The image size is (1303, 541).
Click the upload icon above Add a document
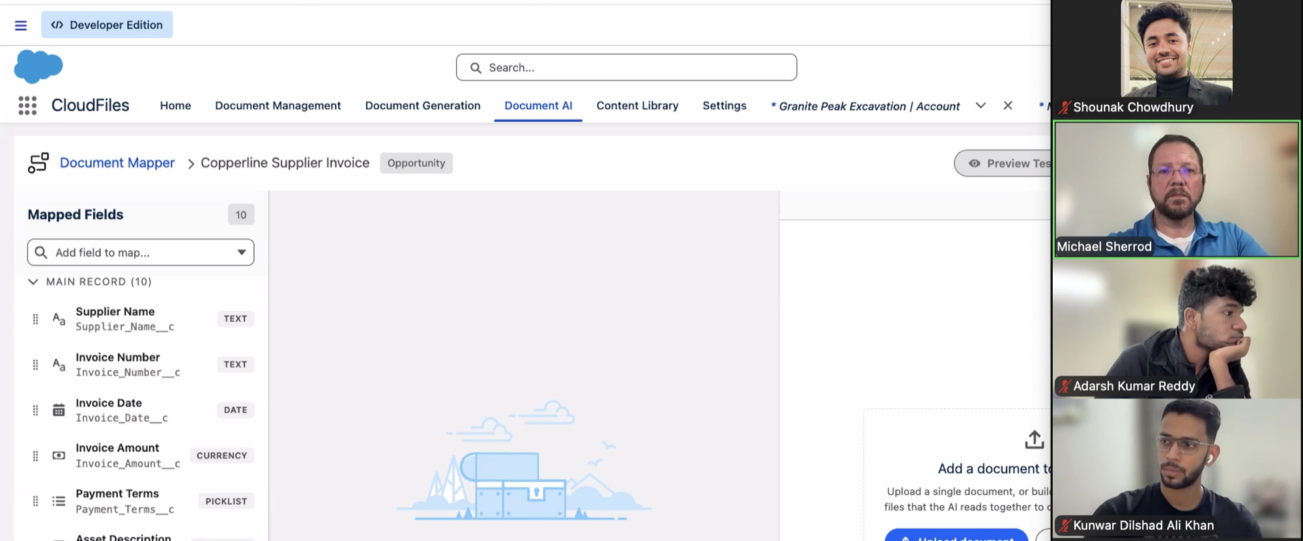(1035, 439)
